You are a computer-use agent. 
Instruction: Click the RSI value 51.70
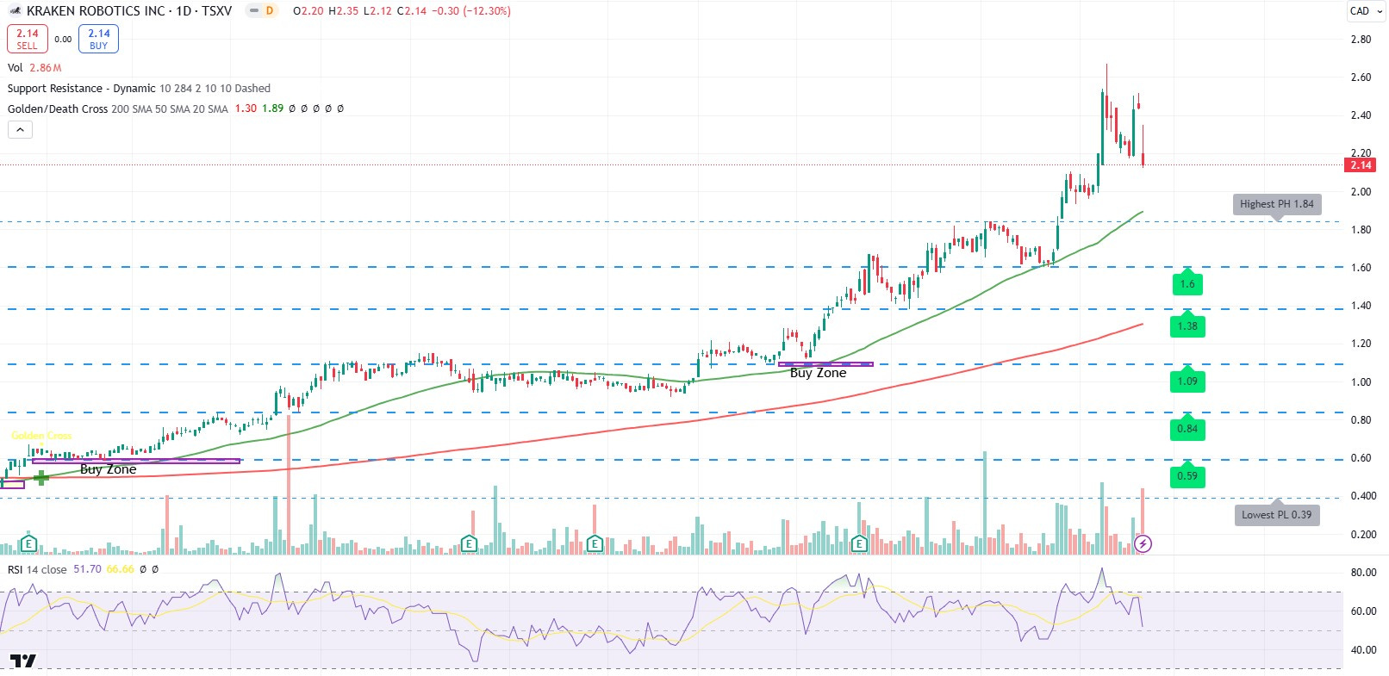[x=87, y=569]
